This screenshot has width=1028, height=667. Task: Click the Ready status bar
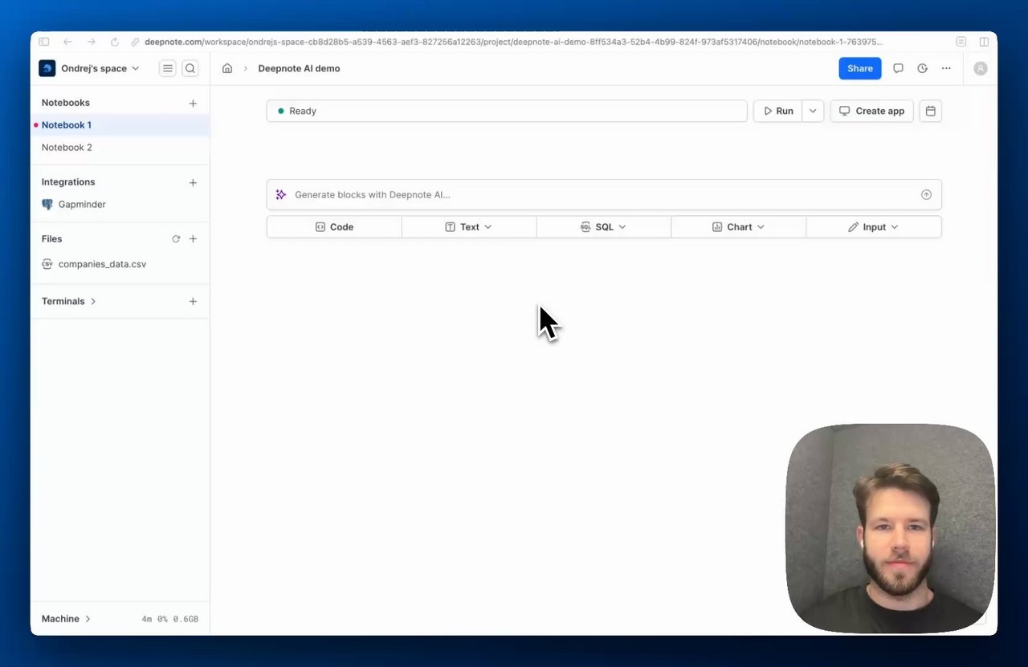point(507,111)
